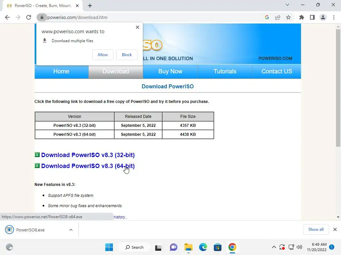Open a new browser tab
This screenshot has width=341, height=255.
[90, 6]
